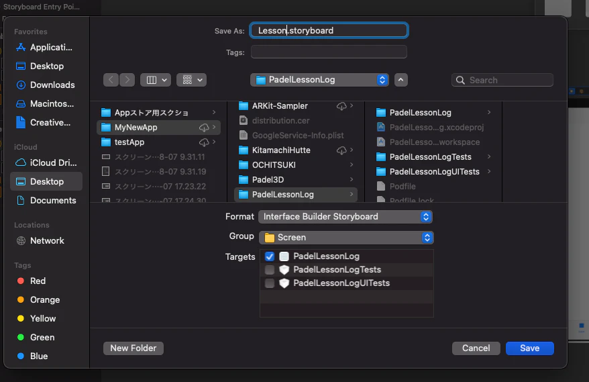Viewport: 589px width, 382px height.
Task: Expand PadelLessonLogTests folder chevron
Action: (489, 157)
